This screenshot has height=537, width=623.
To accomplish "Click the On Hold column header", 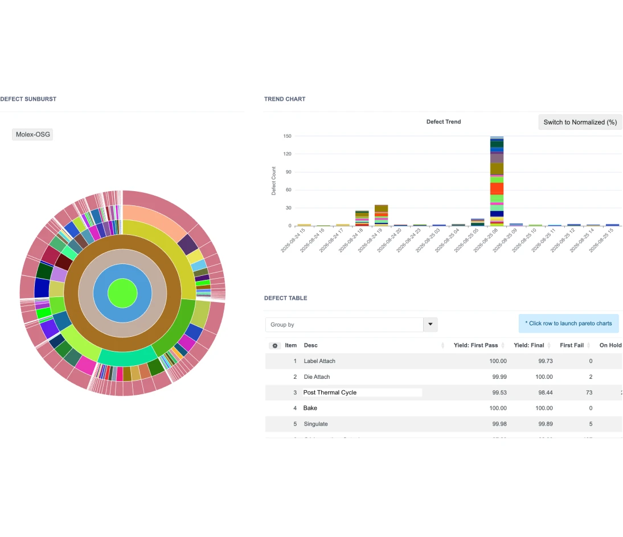I will [x=610, y=345].
